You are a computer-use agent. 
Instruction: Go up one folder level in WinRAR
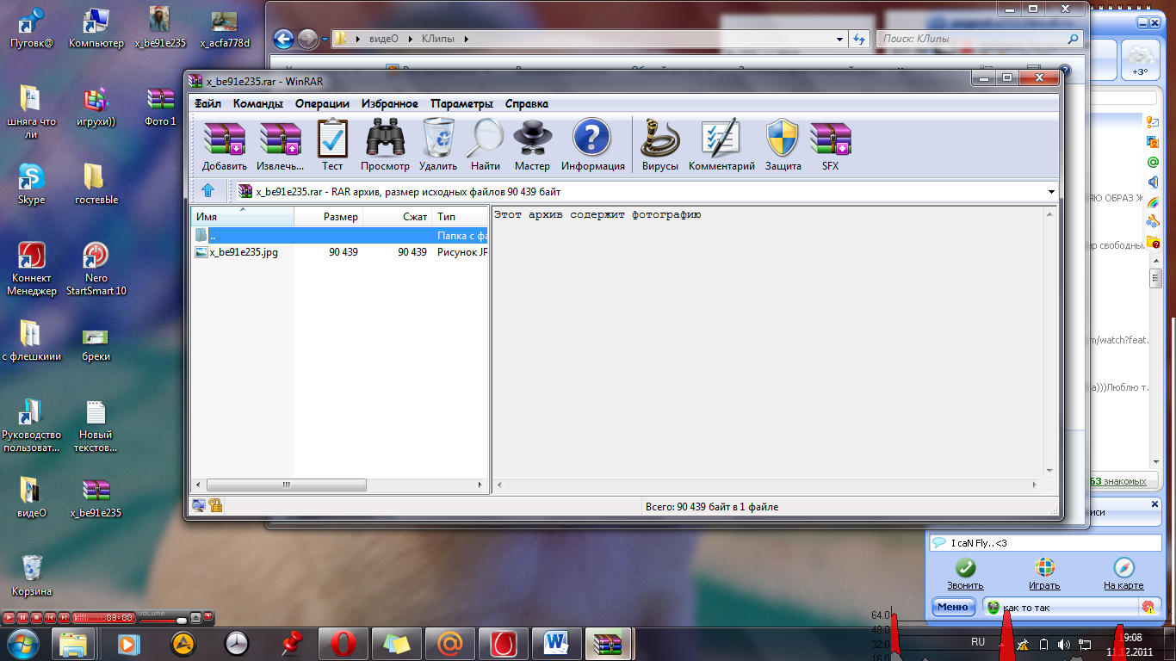(207, 191)
